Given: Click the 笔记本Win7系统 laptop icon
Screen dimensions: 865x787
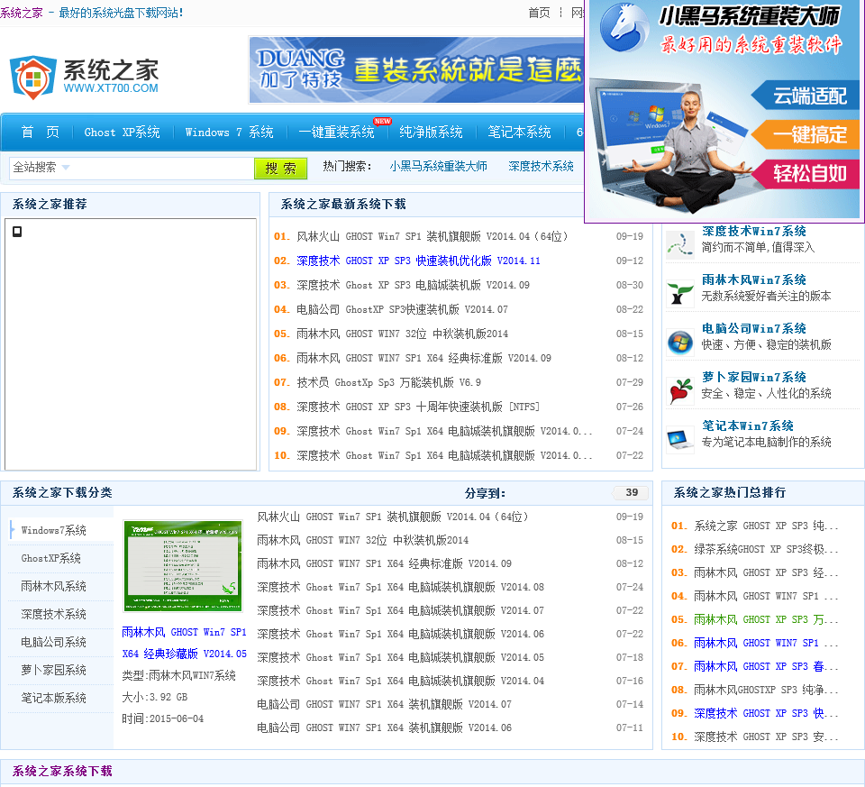Looking at the screenshot, I should (679, 439).
